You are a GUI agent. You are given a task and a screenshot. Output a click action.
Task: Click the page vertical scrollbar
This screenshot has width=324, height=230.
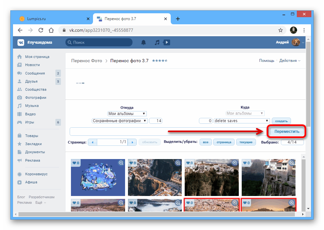tap(308, 97)
